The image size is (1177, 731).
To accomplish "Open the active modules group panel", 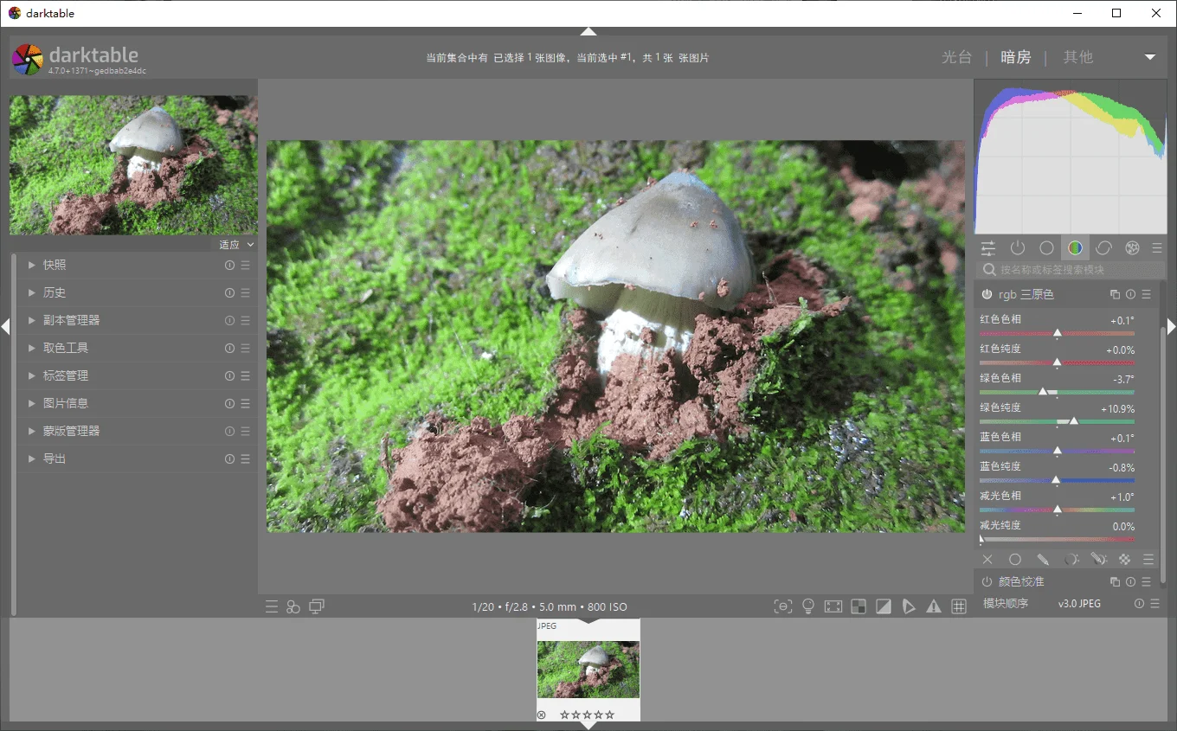I will coord(1018,248).
